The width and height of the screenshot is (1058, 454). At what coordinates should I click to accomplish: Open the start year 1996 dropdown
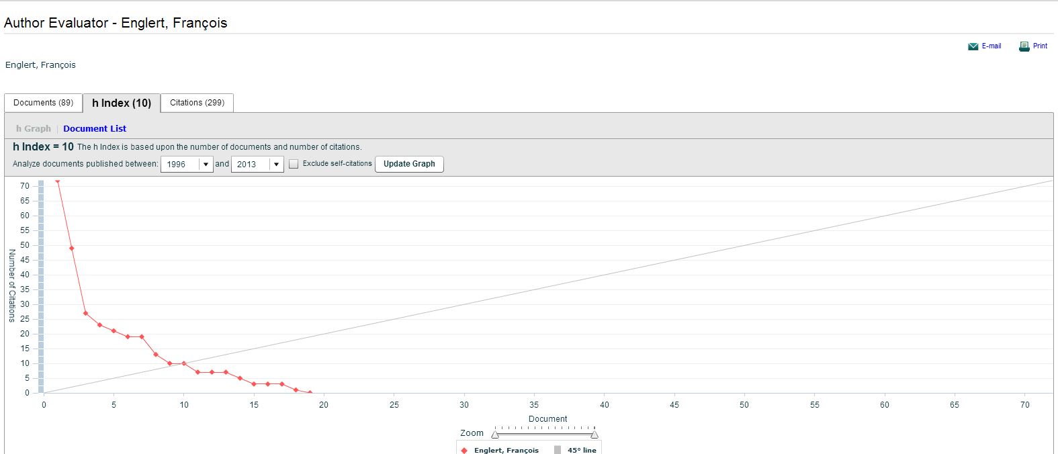206,165
